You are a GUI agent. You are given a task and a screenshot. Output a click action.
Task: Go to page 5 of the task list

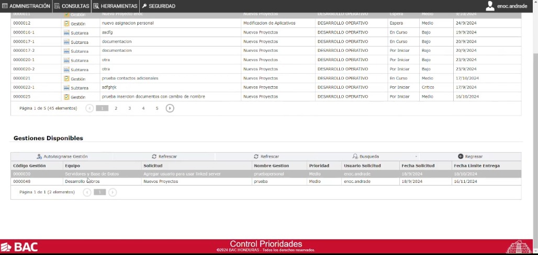pyautogui.click(x=157, y=108)
